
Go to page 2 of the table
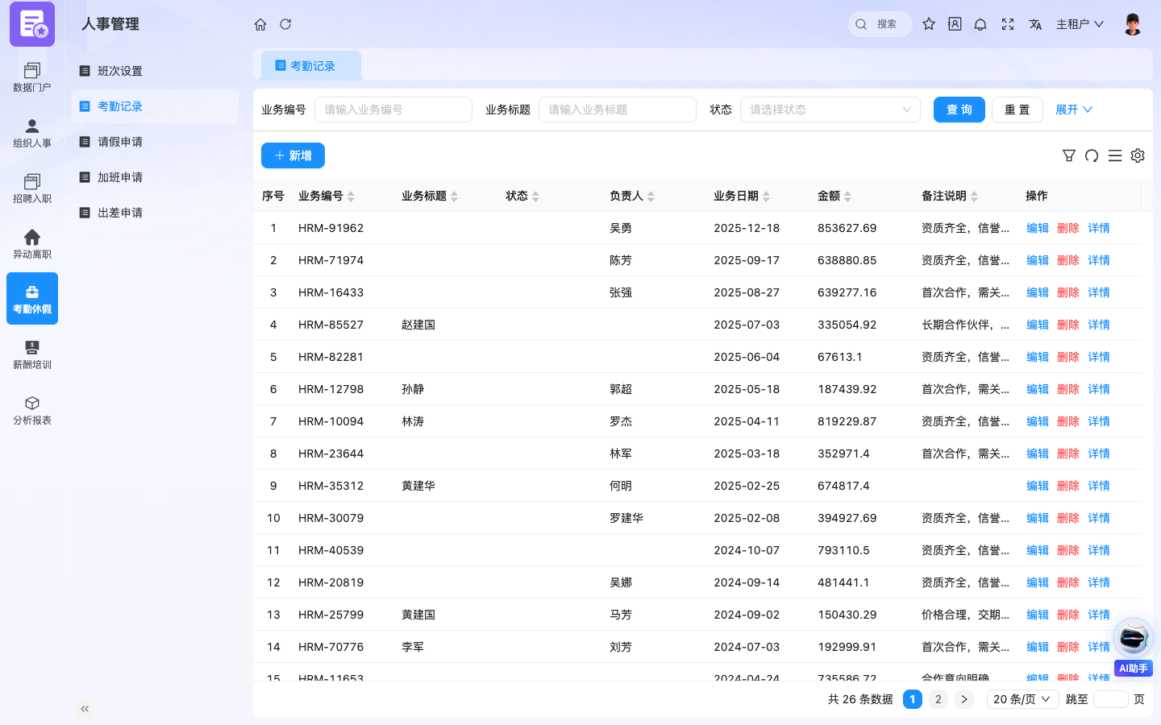938,699
